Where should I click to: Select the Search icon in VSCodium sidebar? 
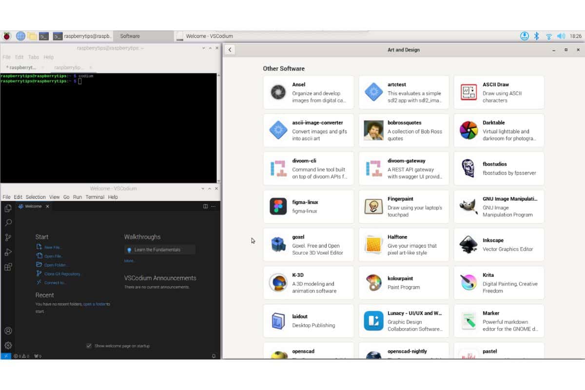[x=7, y=222]
